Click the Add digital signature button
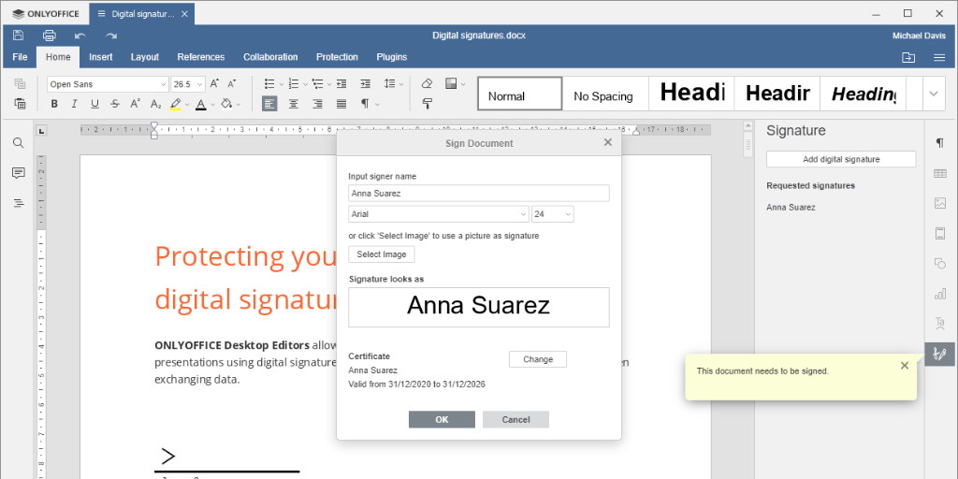The height and width of the screenshot is (479, 958). [x=841, y=159]
